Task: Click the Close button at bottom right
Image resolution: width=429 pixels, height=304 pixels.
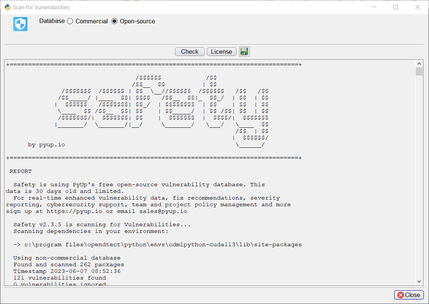Action: [x=409, y=295]
